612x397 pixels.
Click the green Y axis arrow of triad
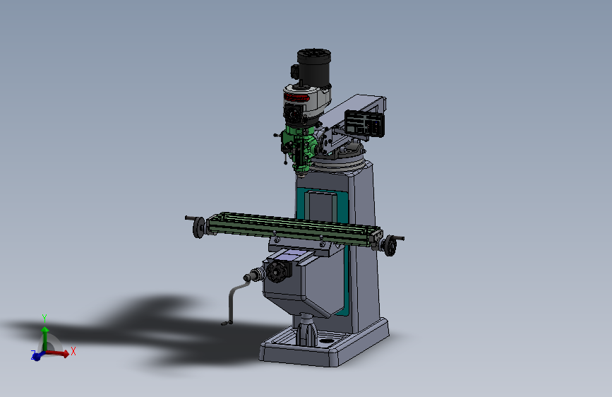click(45, 338)
